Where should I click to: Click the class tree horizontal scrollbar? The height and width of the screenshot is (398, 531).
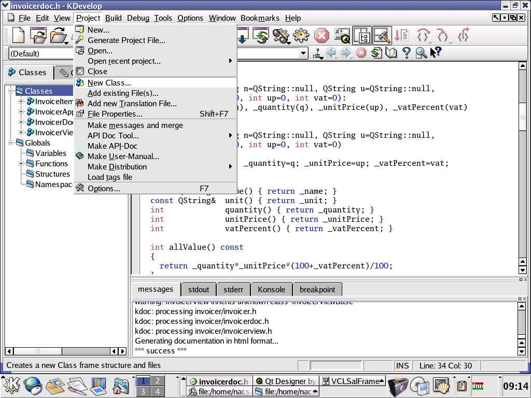[66, 351]
